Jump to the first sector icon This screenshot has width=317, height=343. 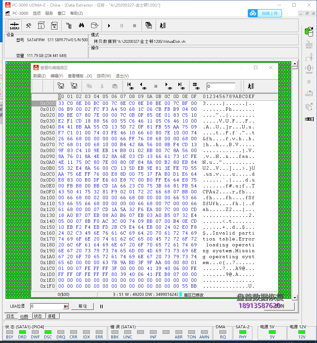(x=130, y=86)
